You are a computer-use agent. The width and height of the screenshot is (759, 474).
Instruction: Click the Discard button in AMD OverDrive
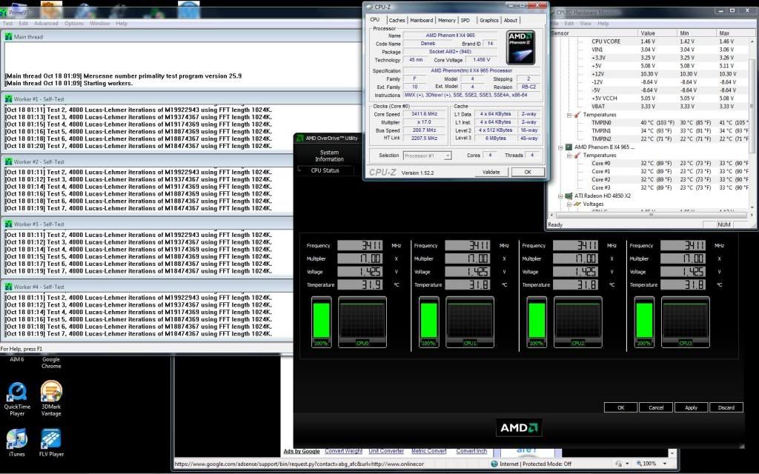pyautogui.click(x=726, y=407)
